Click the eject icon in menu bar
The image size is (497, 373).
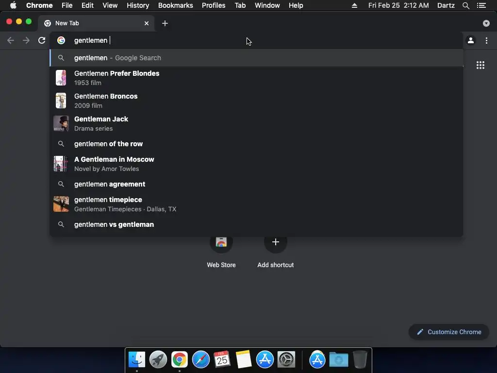point(354,5)
